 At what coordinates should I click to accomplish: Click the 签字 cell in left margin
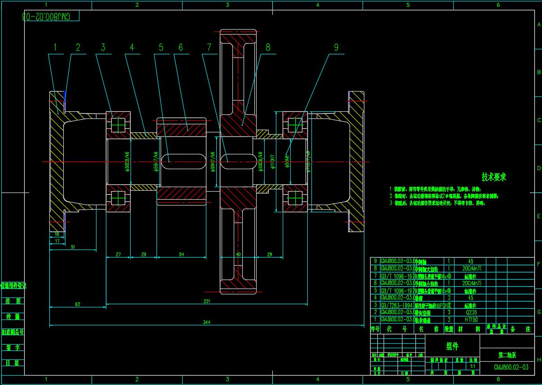coord(13,347)
